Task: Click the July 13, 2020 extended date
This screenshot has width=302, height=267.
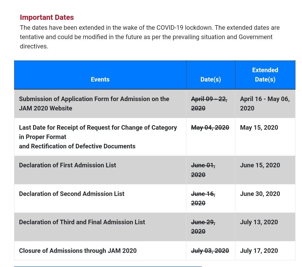Action: tap(259, 222)
